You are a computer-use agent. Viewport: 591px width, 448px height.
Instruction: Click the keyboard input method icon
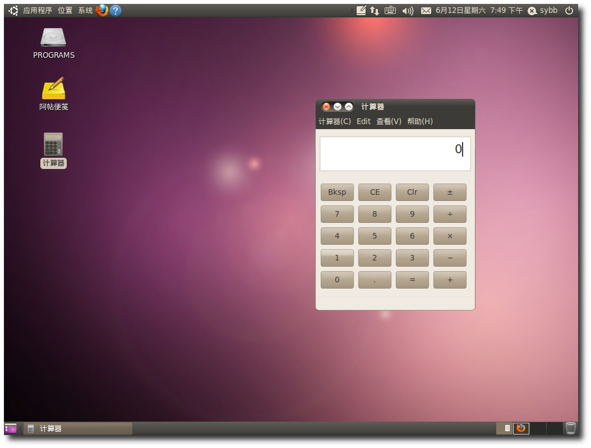[390, 11]
